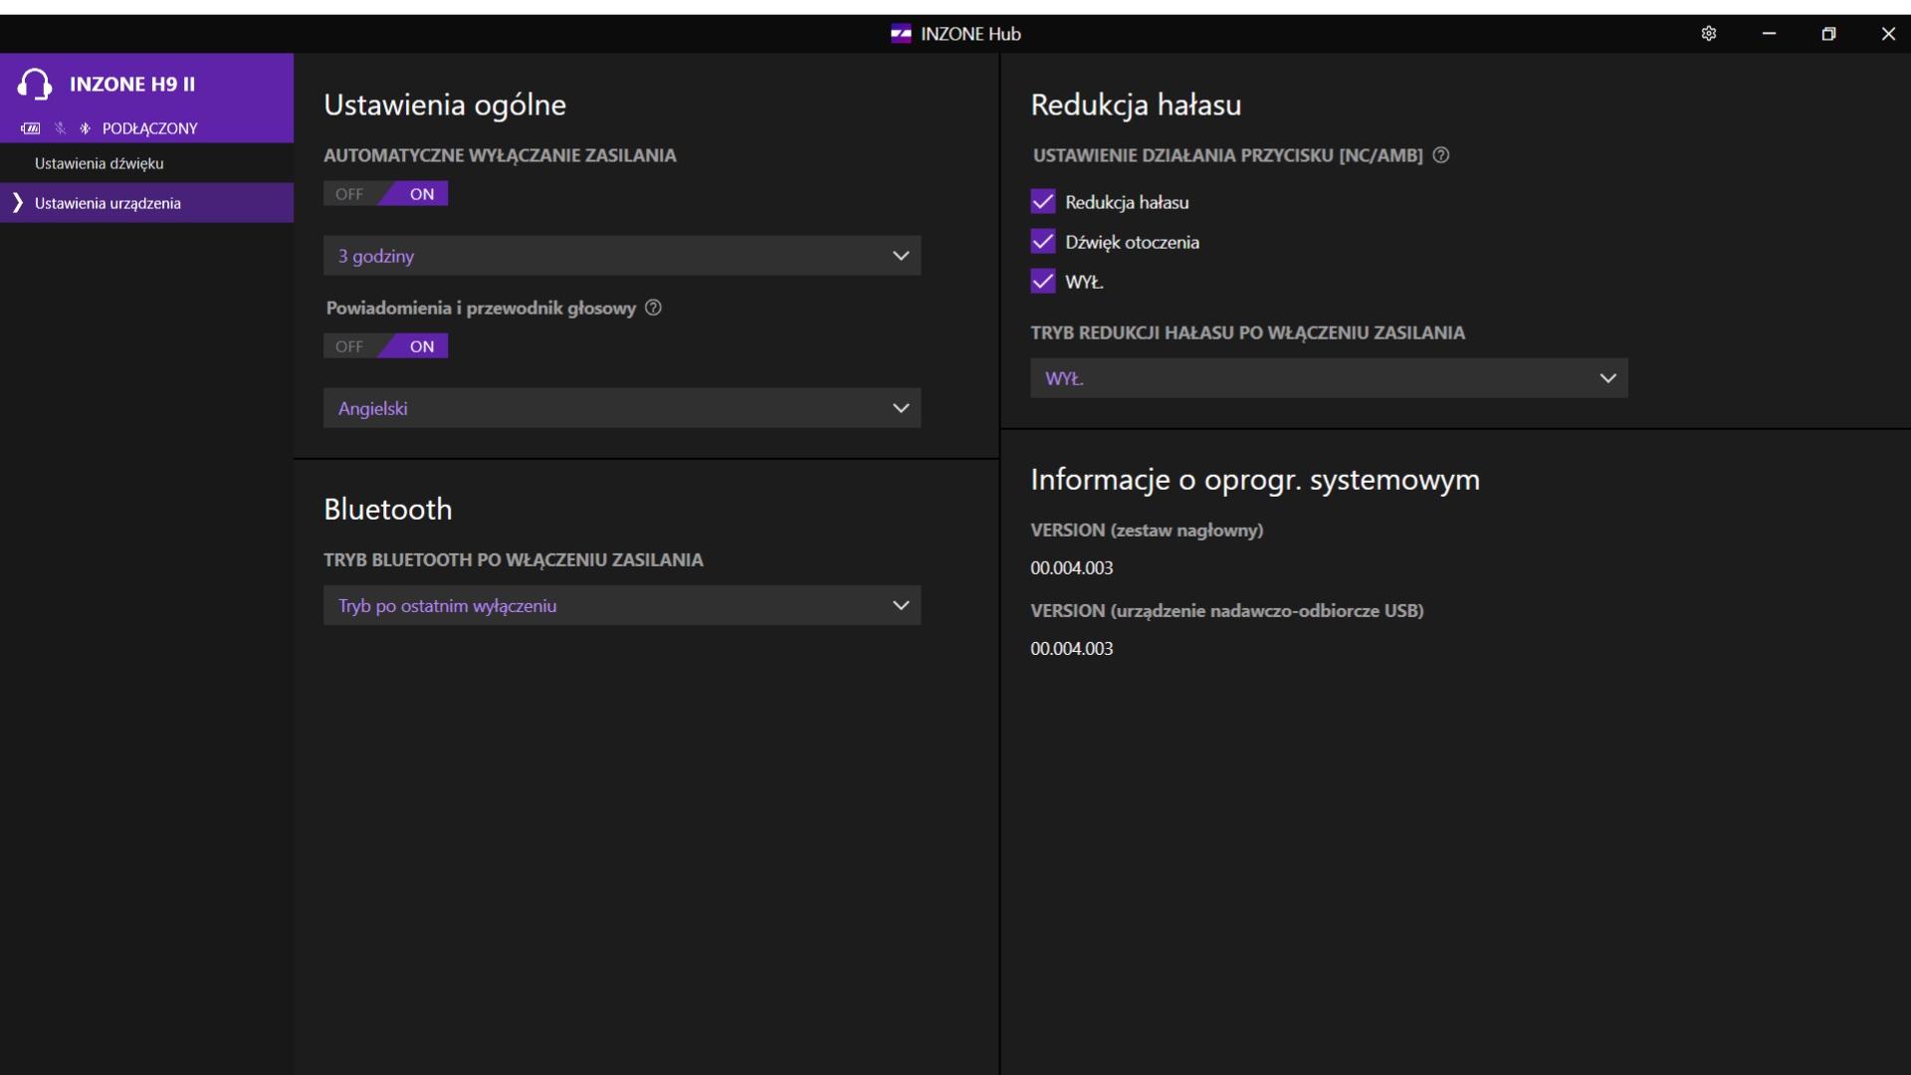
Task: Expand the Bluetooth mode after power-on dropdown
Action: [x=622, y=605]
